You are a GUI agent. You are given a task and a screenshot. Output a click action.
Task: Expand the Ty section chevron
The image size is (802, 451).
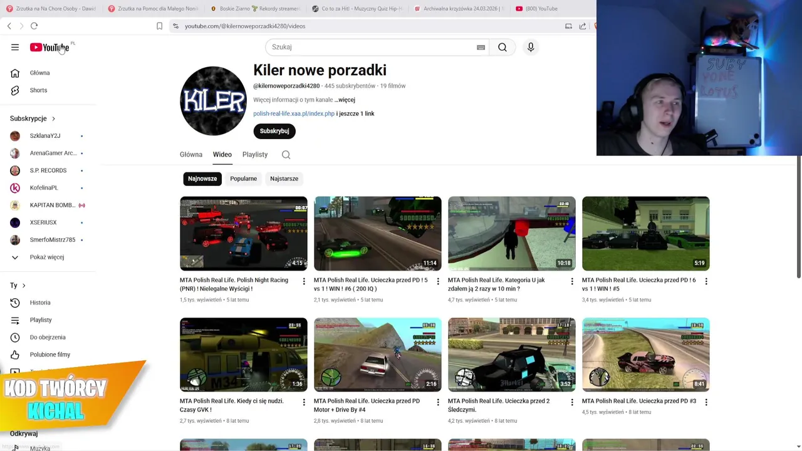click(24, 286)
